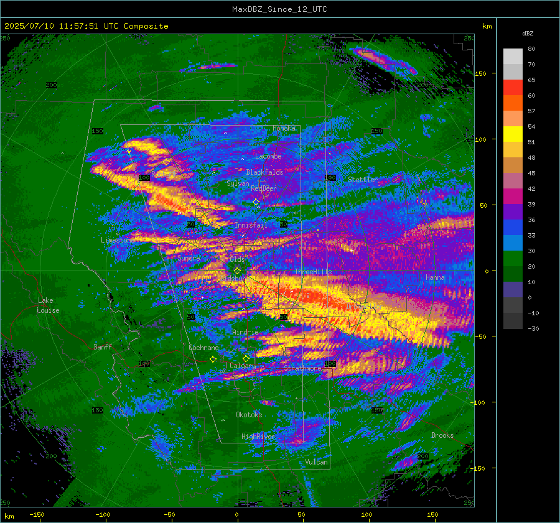
Task: Click the Hanna label
Action: (435, 277)
